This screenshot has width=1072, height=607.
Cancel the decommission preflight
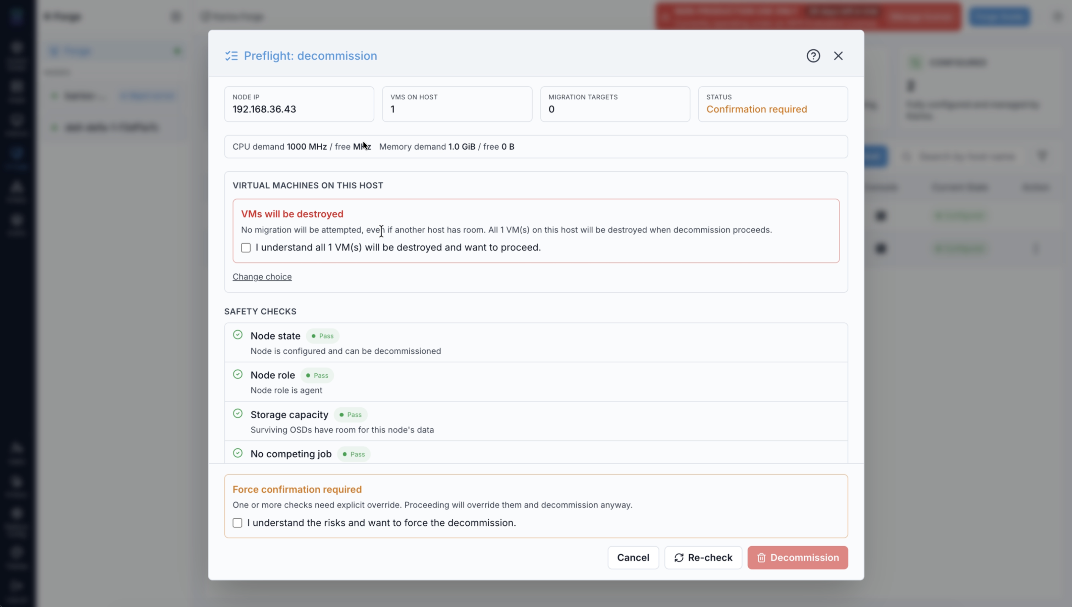(633, 557)
